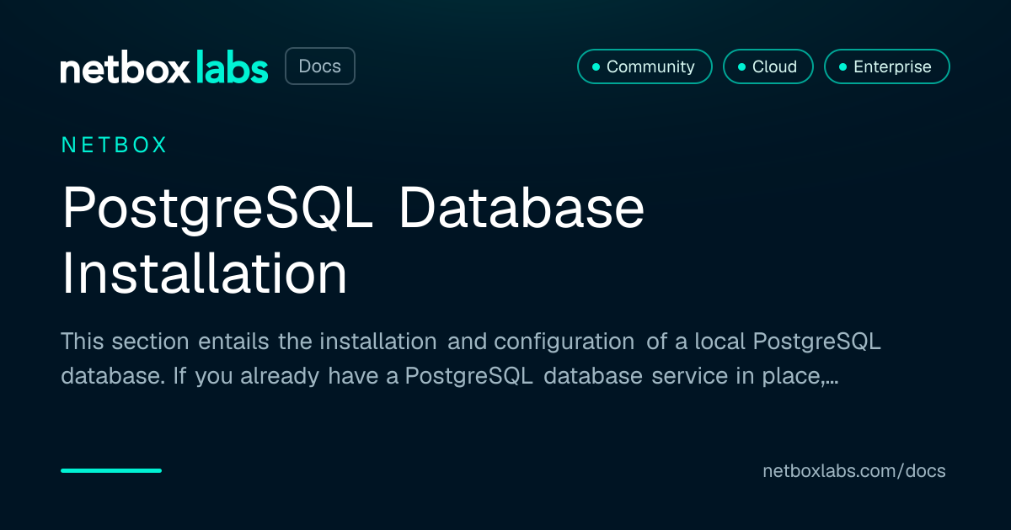Click the description paragraph starting "This section entails"
1011x530 pixels.
pos(471,358)
